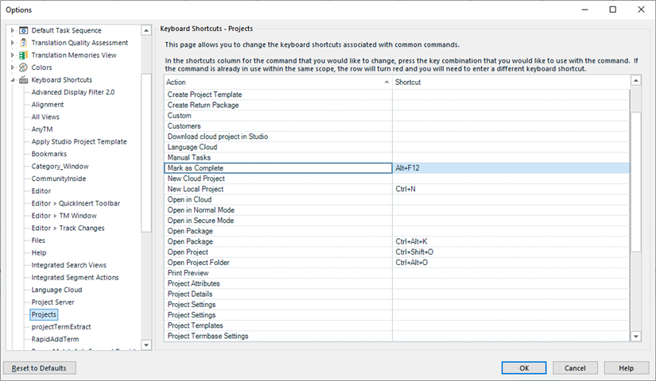Expand the Default Task Sequence node
This screenshot has height=381, width=656.
click(x=12, y=30)
